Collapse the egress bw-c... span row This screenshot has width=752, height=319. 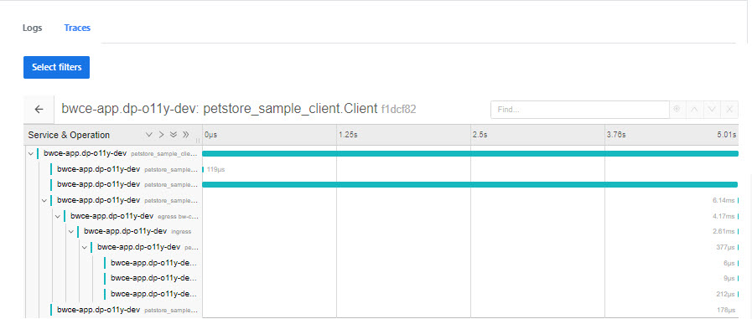[58, 216]
